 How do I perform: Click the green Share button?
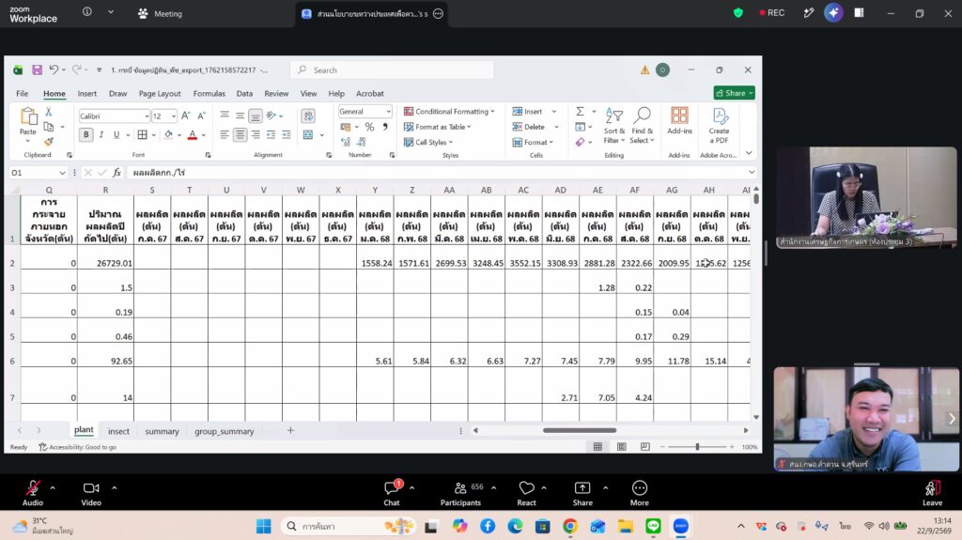tap(735, 93)
